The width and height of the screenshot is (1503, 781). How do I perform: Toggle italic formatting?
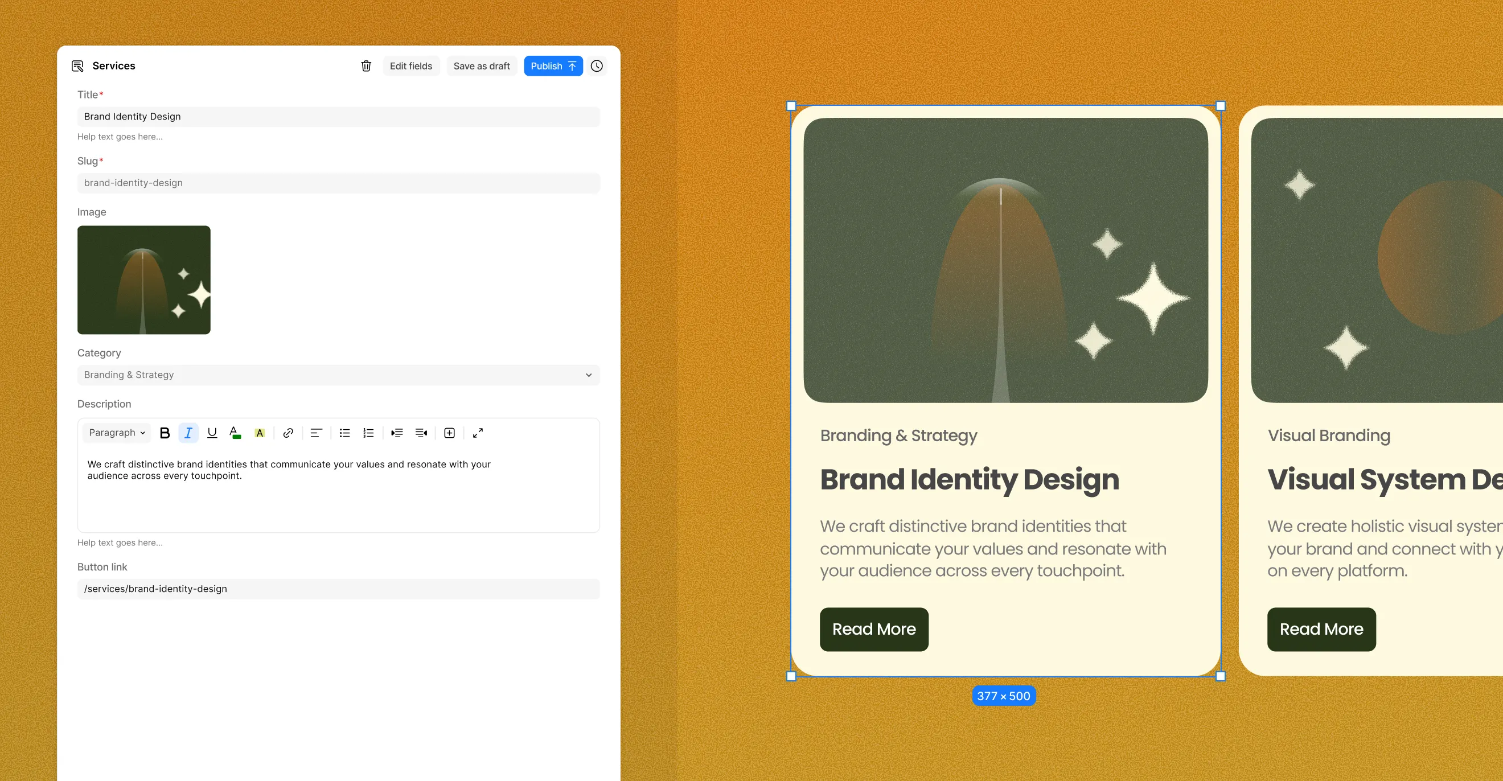pyautogui.click(x=188, y=433)
